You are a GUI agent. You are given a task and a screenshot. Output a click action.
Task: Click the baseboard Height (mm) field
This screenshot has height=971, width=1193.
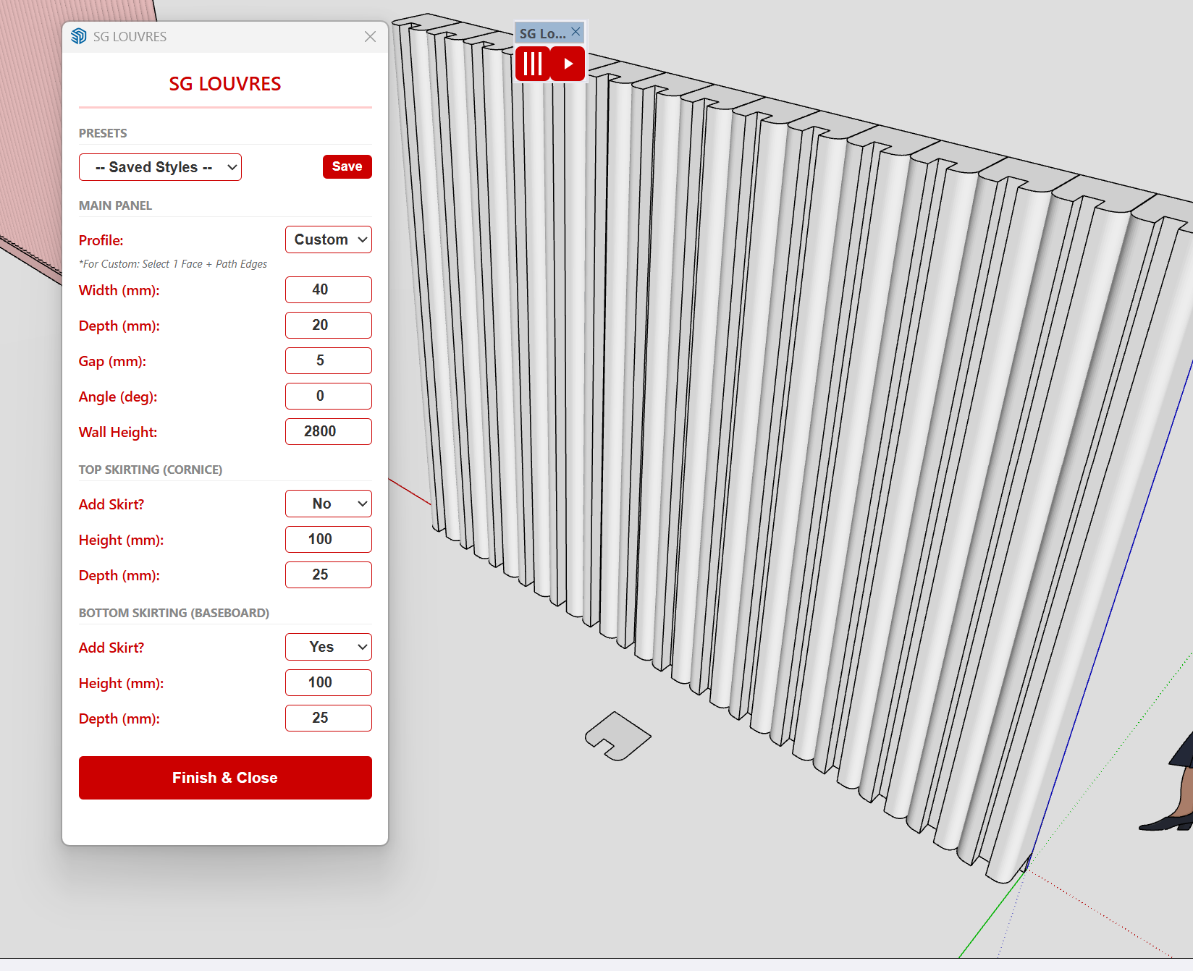pyautogui.click(x=329, y=682)
